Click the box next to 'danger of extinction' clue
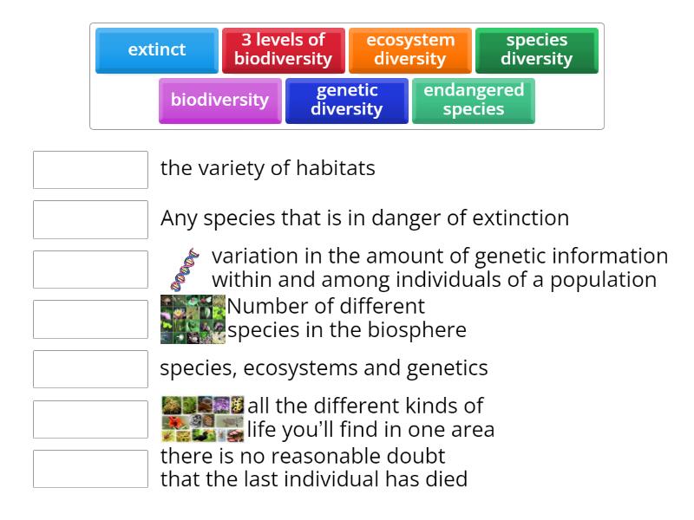This screenshot has height=520, width=694. [90, 219]
